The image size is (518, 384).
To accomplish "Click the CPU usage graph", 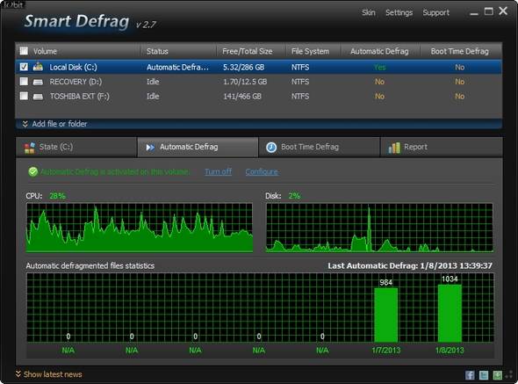I will point(140,228).
